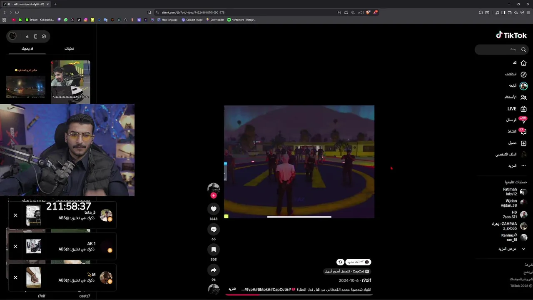Switch to the قد يعجبك tab
Viewport: 533px width, 300px height.
tap(27, 49)
